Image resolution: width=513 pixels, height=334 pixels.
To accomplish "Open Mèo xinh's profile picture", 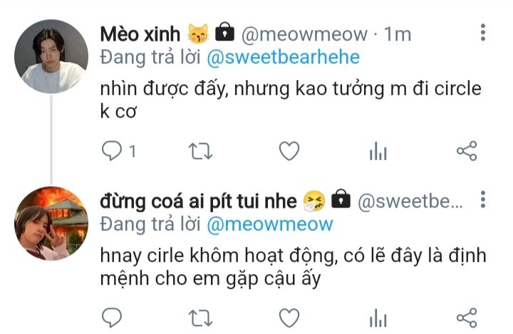I will [51, 56].
